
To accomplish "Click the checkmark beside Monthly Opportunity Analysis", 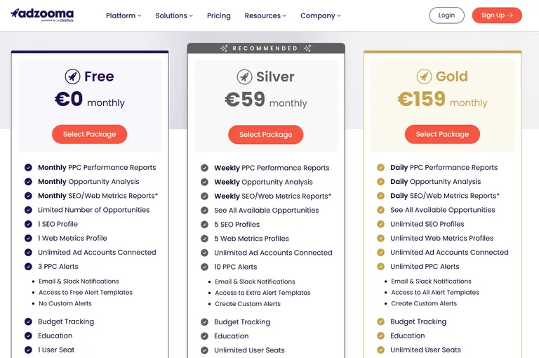I will point(28,182).
